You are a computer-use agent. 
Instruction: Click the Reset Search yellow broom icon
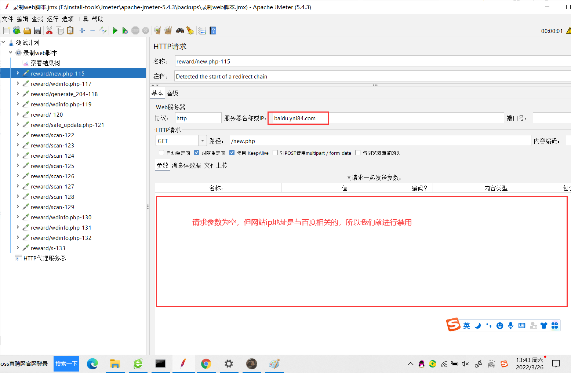190,30
